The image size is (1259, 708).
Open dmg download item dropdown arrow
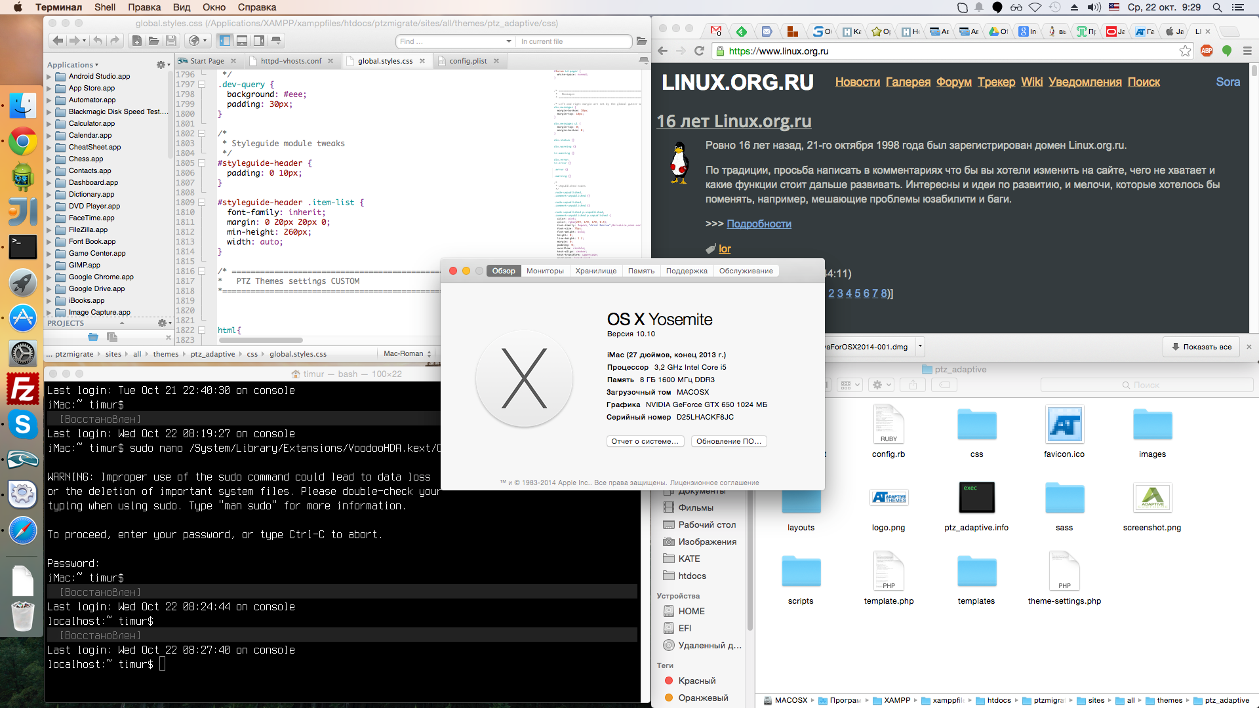920,346
